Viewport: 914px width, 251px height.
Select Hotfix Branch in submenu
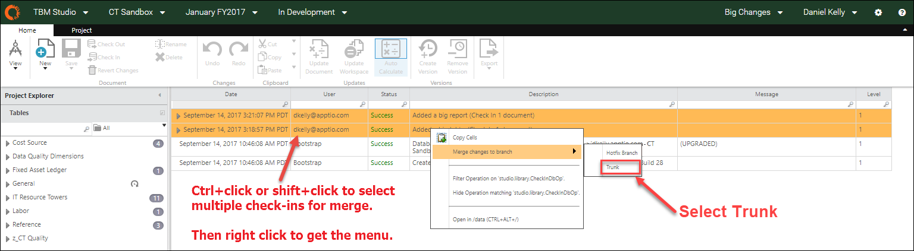click(613, 153)
